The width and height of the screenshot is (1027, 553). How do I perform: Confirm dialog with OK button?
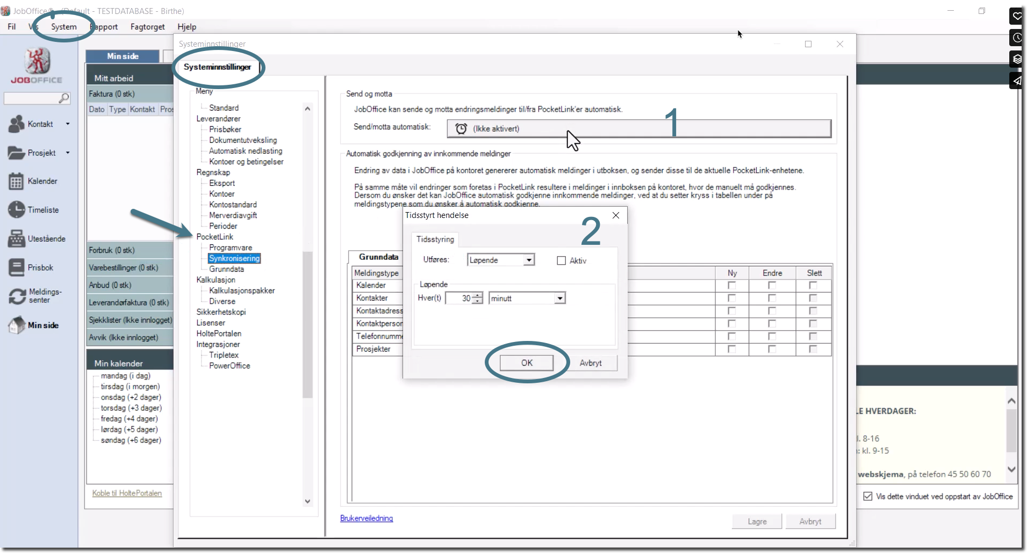(527, 363)
